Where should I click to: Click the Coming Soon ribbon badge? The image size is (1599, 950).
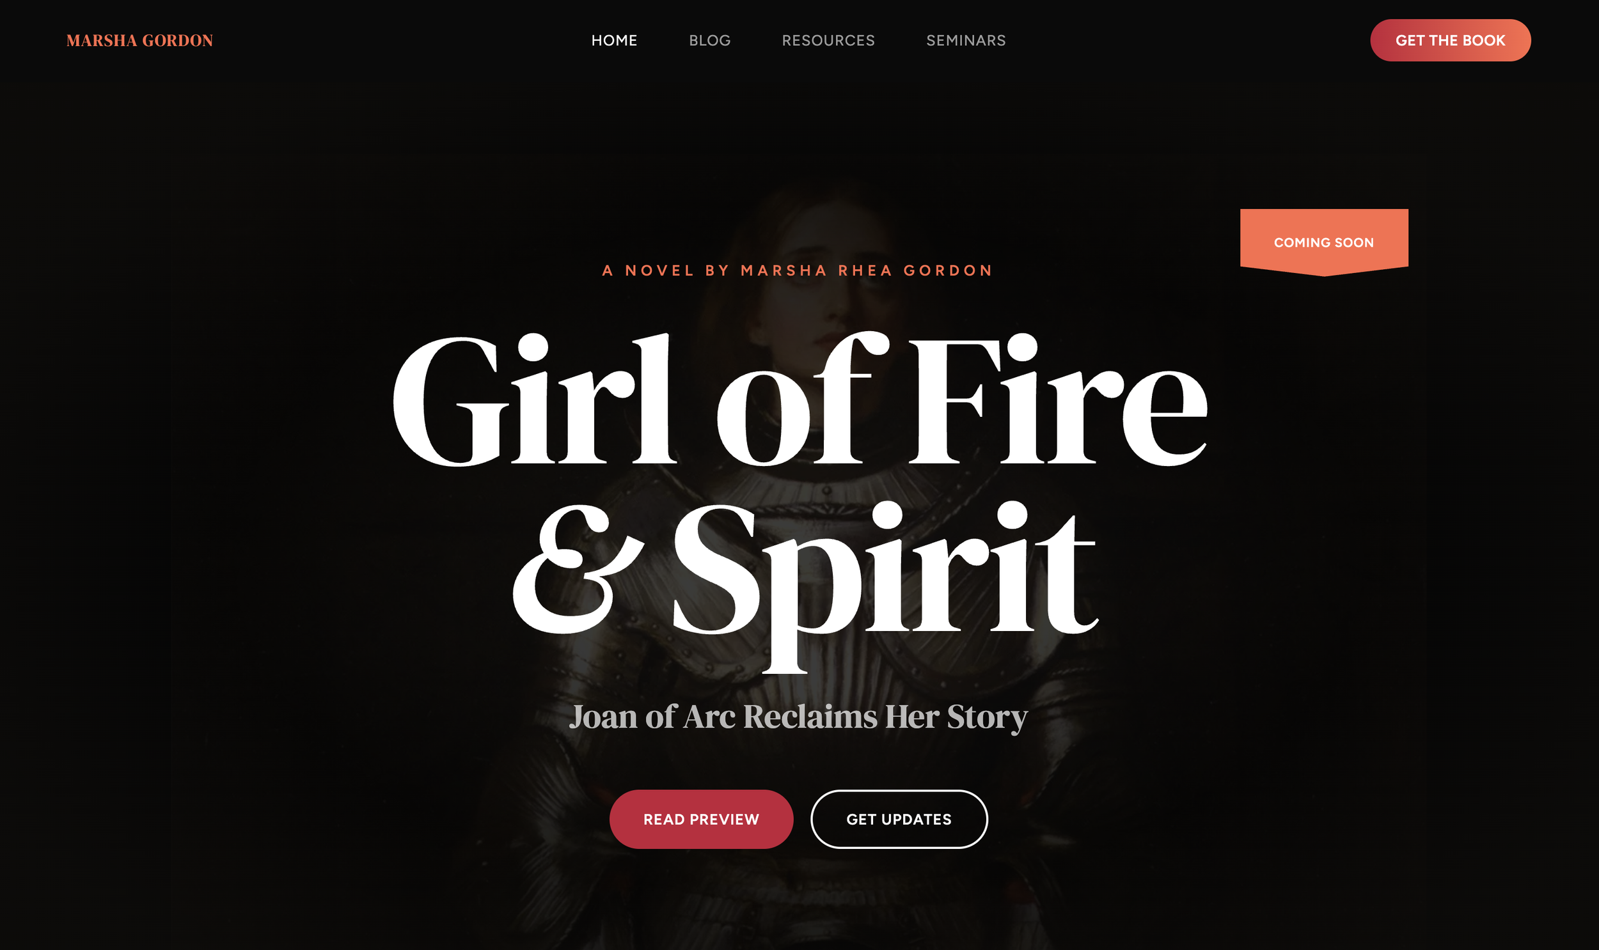(1323, 243)
